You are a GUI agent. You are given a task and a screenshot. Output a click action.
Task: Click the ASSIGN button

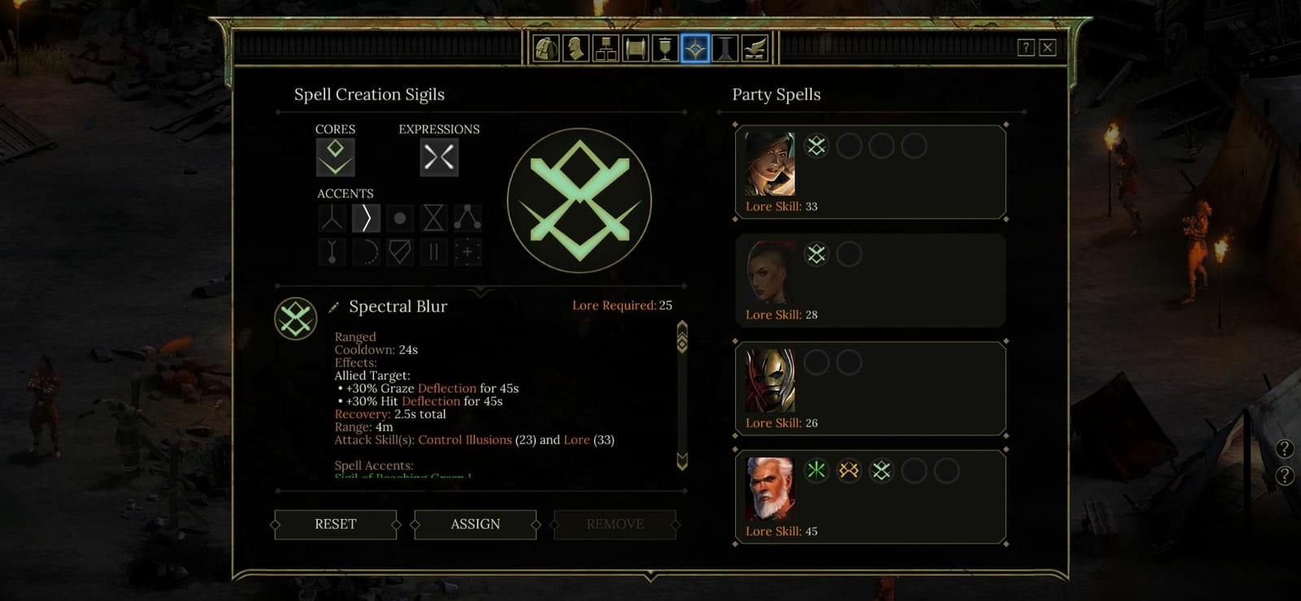[476, 525]
